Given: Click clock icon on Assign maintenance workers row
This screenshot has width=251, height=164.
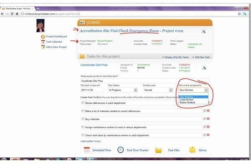Looking at the screenshot, I should pos(205,127).
